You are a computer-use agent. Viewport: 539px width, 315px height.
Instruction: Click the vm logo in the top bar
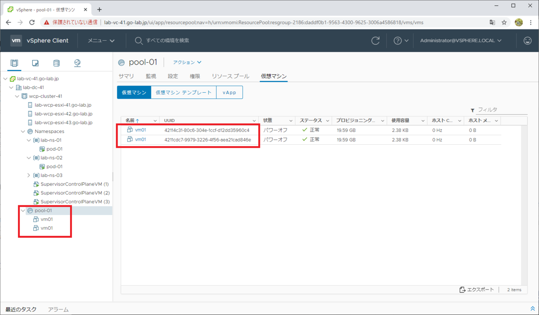pos(16,40)
